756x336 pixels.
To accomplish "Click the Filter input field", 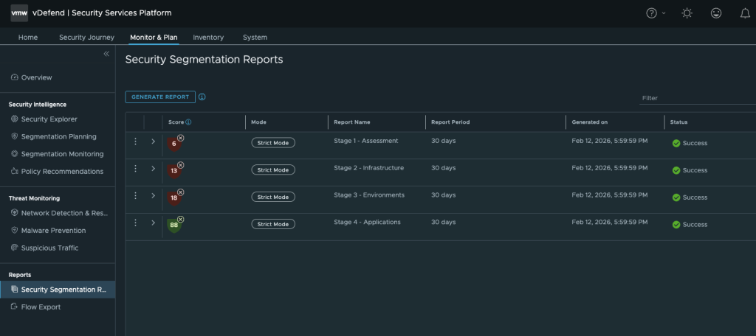I will (x=694, y=98).
